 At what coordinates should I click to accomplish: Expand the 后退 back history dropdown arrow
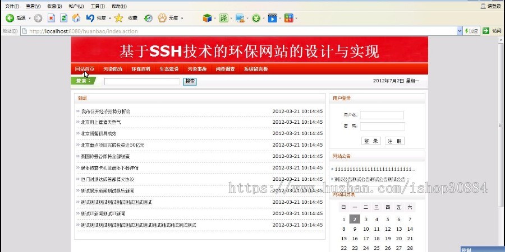tap(30, 18)
